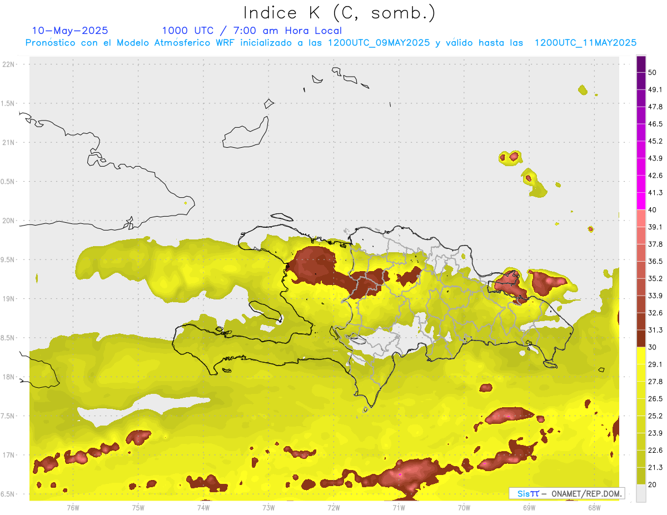
Task: Click the '47.8' color scale value
Action: [x=655, y=107]
